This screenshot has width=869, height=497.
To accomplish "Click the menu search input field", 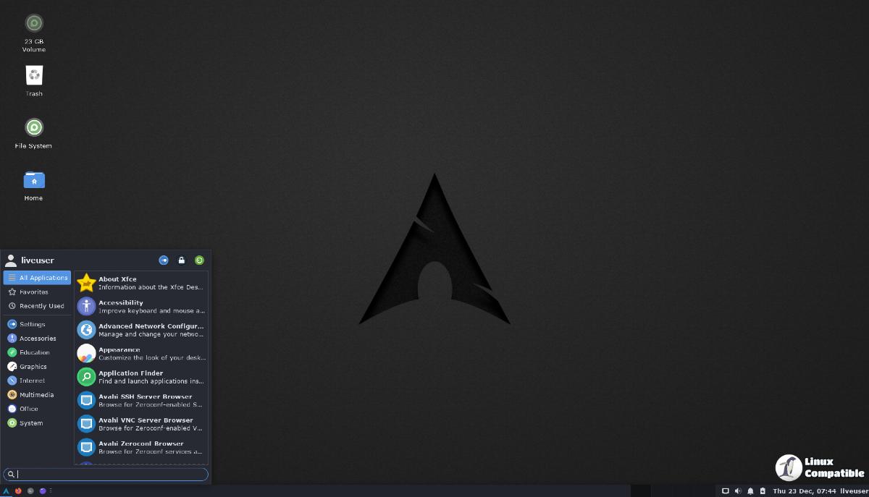I will click(x=109, y=475).
